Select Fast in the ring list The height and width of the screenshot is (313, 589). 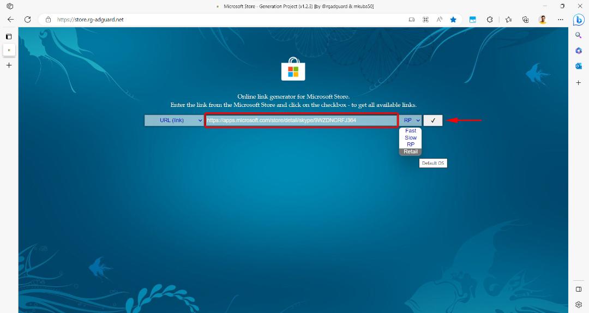(411, 131)
